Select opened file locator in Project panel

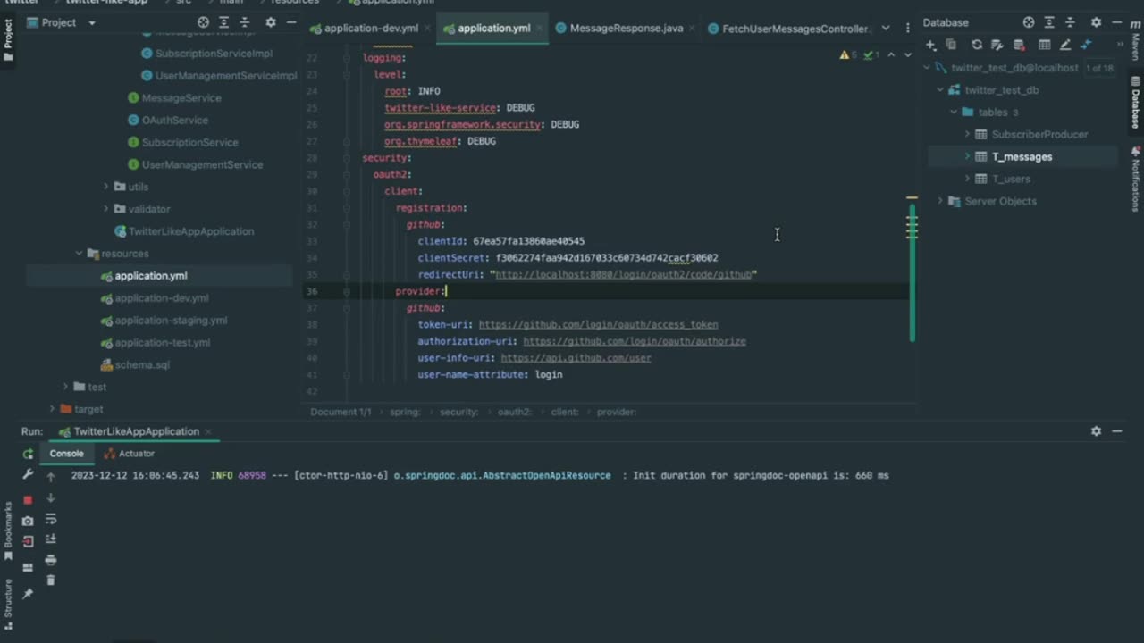[x=203, y=22]
